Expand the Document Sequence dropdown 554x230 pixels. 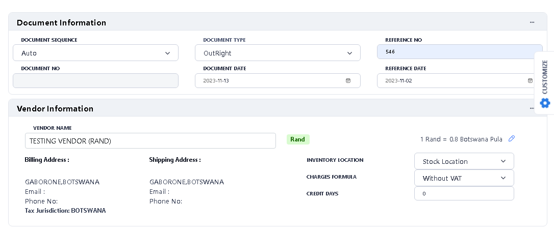tap(95, 53)
